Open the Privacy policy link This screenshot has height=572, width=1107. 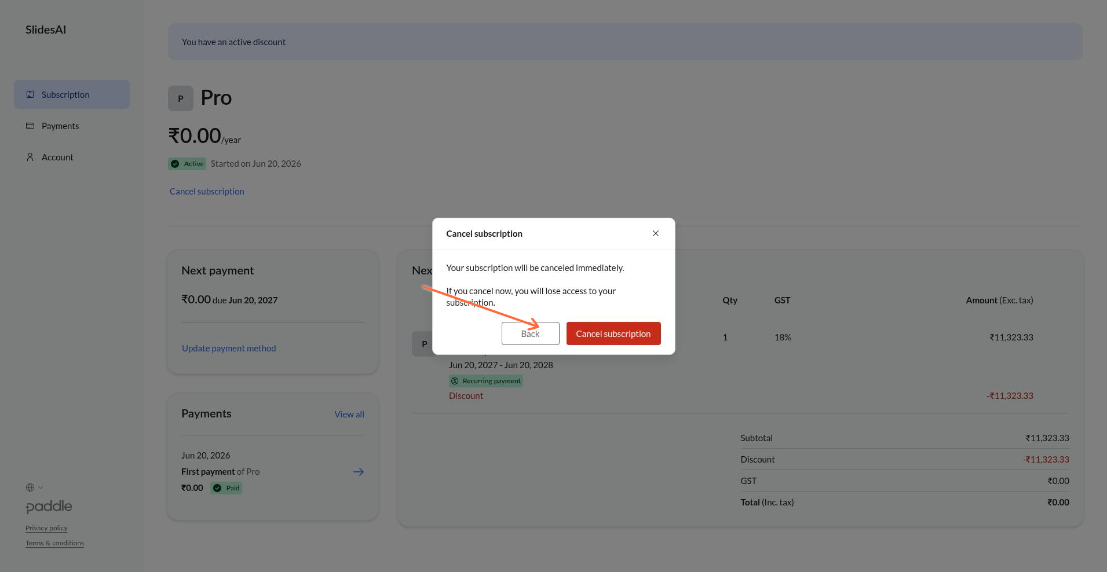[x=46, y=528]
